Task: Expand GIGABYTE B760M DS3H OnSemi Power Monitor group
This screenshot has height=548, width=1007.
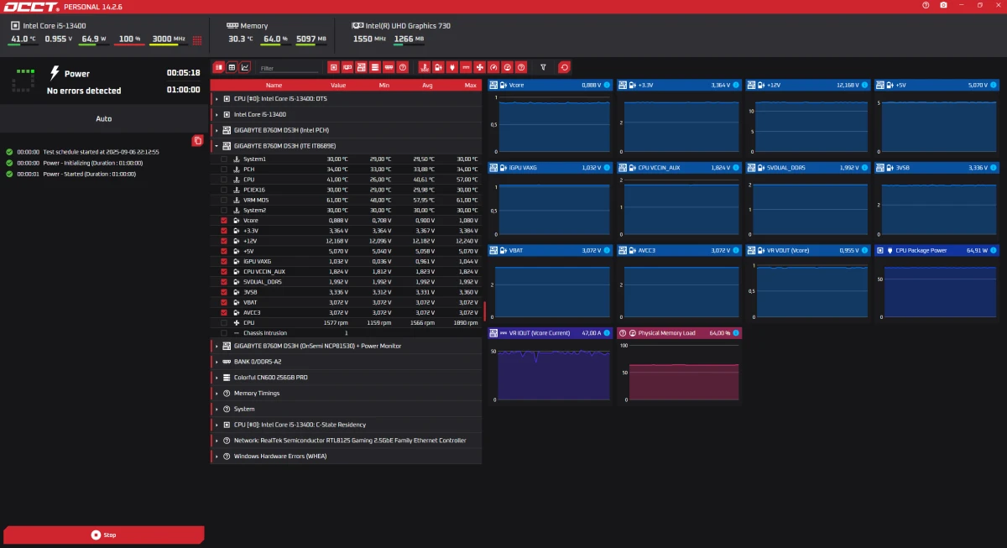Action: pos(217,346)
